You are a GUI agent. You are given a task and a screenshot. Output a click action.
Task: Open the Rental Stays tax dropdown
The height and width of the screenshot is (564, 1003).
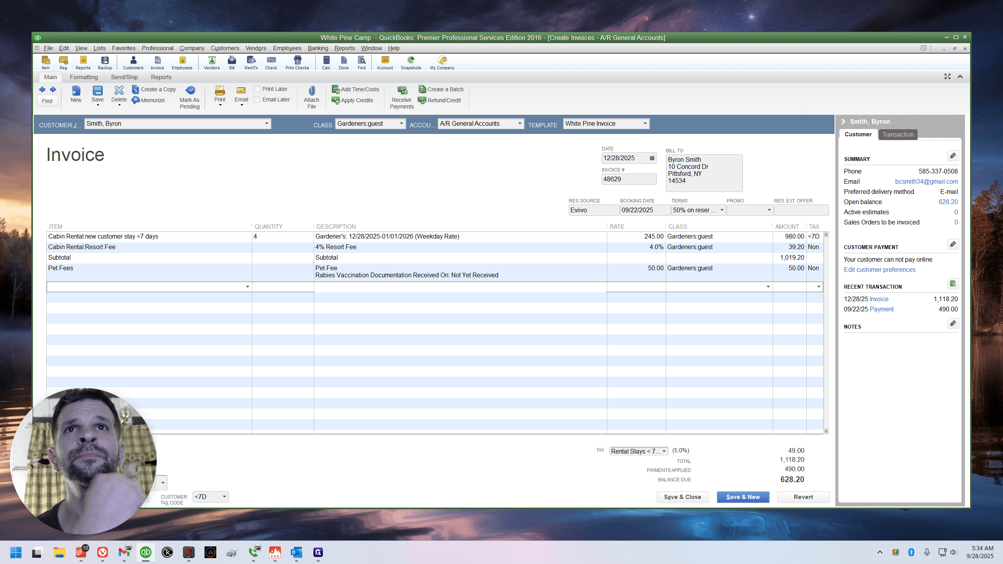pos(664,451)
